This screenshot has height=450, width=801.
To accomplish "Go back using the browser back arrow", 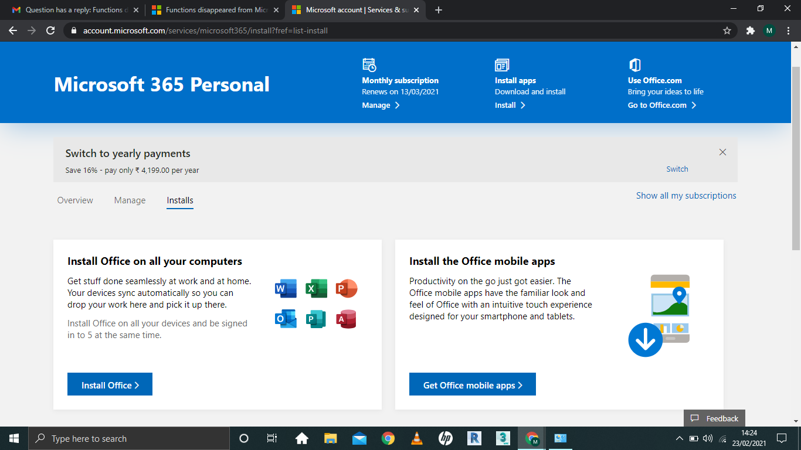I will click(x=13, y=30).
